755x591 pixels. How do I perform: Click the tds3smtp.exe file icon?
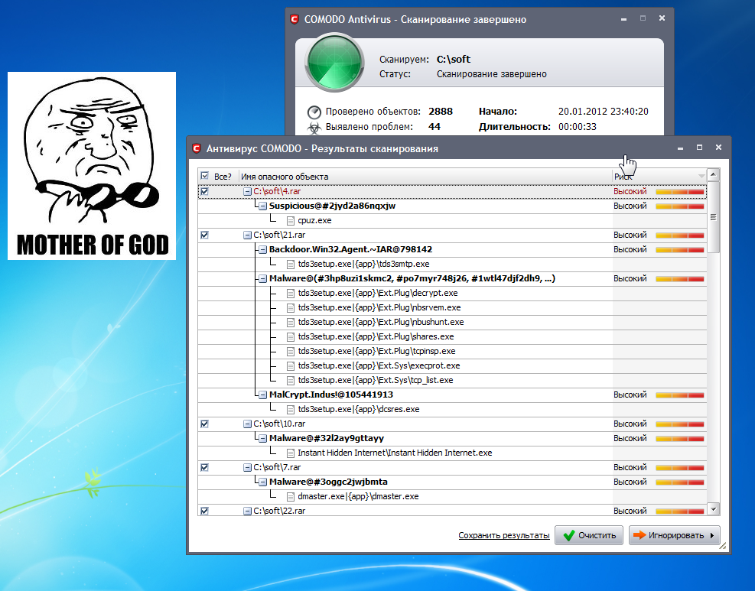click(x=291, y=265)
